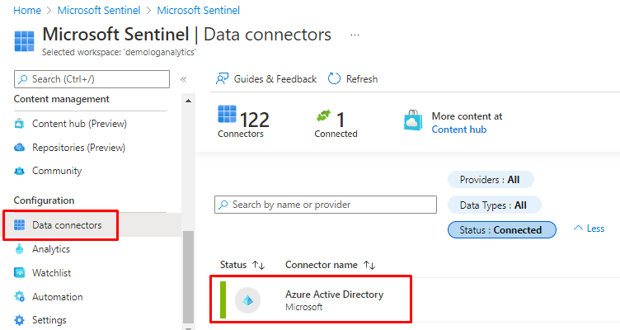Open the Status: Connected filter
This screenshot has width=620, height=330.
point(502,230)
